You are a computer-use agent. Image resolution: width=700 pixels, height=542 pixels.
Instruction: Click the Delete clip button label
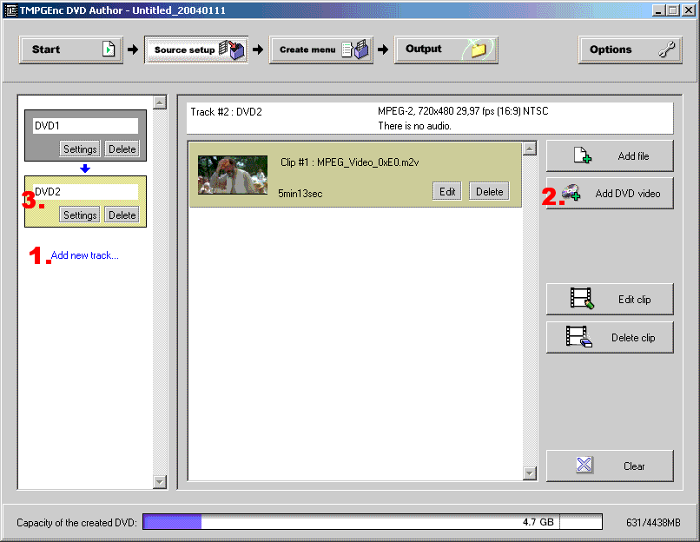point(633,338)
